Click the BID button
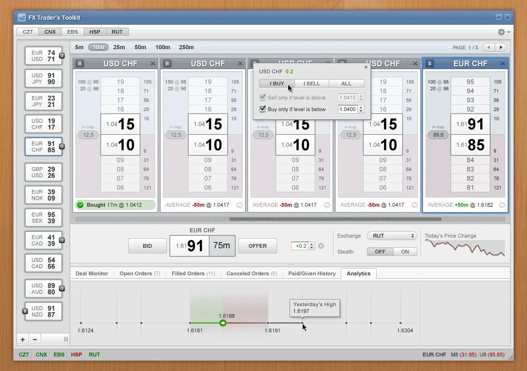 147,246
